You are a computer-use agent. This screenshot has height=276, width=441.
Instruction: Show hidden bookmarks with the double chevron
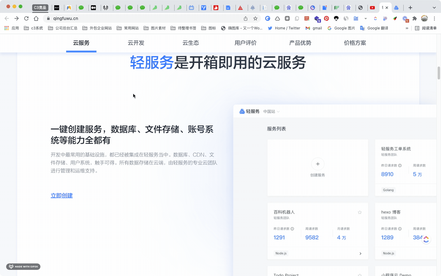407,28
